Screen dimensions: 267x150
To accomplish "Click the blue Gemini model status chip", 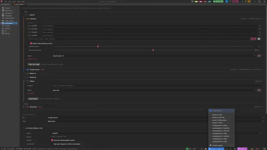I will [216, 149].
